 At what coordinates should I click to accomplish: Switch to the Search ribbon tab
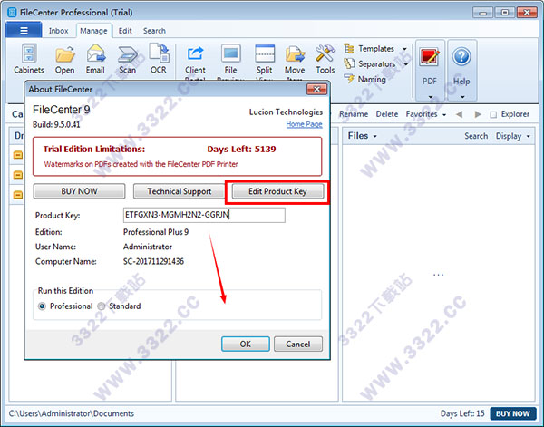[x=154, y=31]
